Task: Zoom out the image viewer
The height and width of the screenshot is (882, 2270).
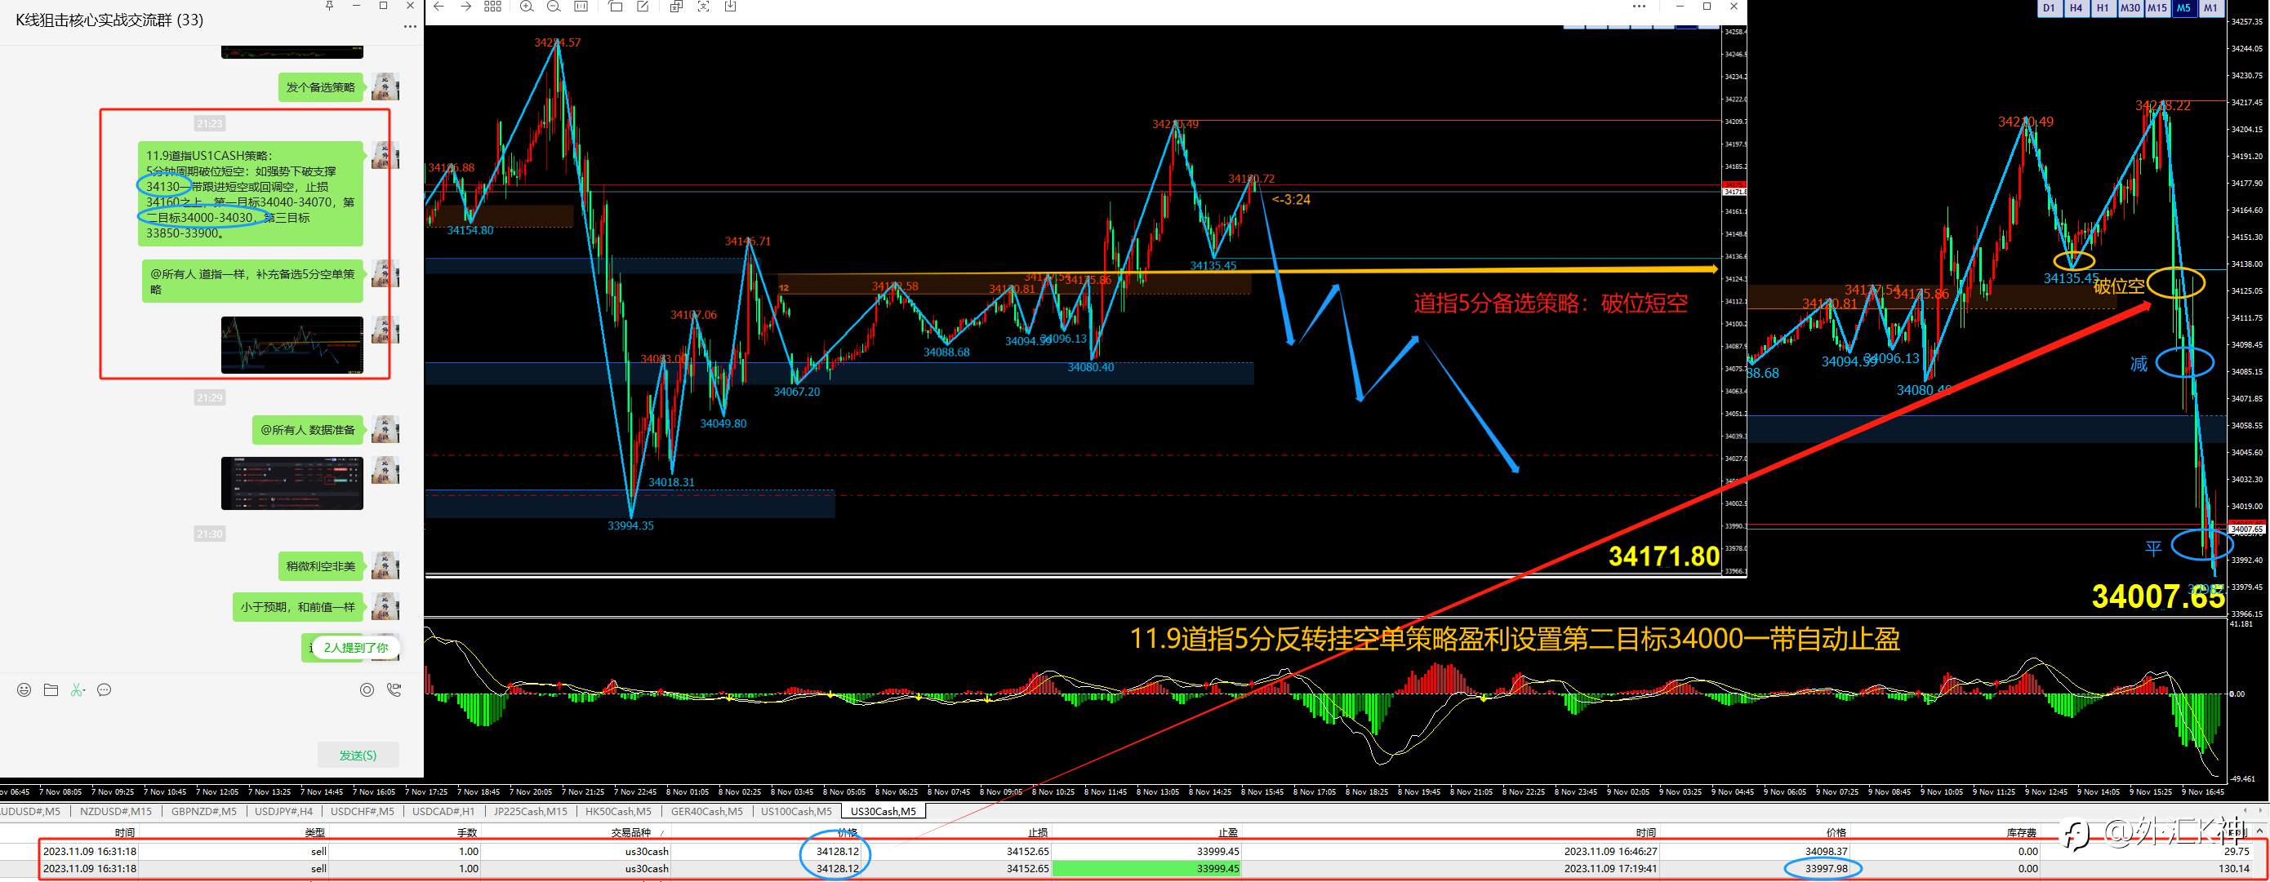Action: 554,7
